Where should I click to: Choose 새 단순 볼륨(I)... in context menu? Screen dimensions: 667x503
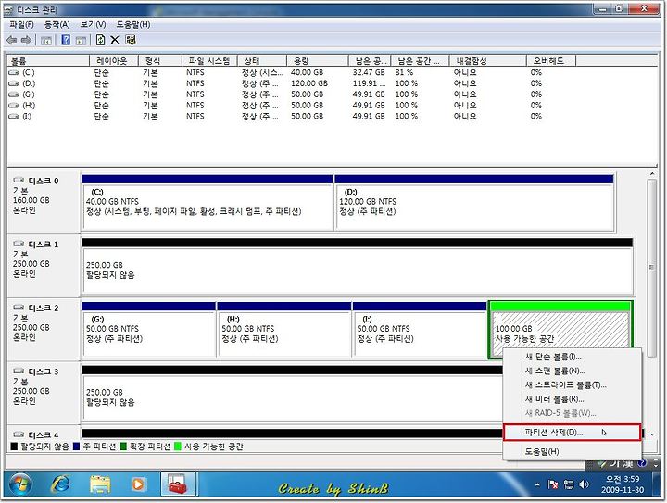point(572,357)
